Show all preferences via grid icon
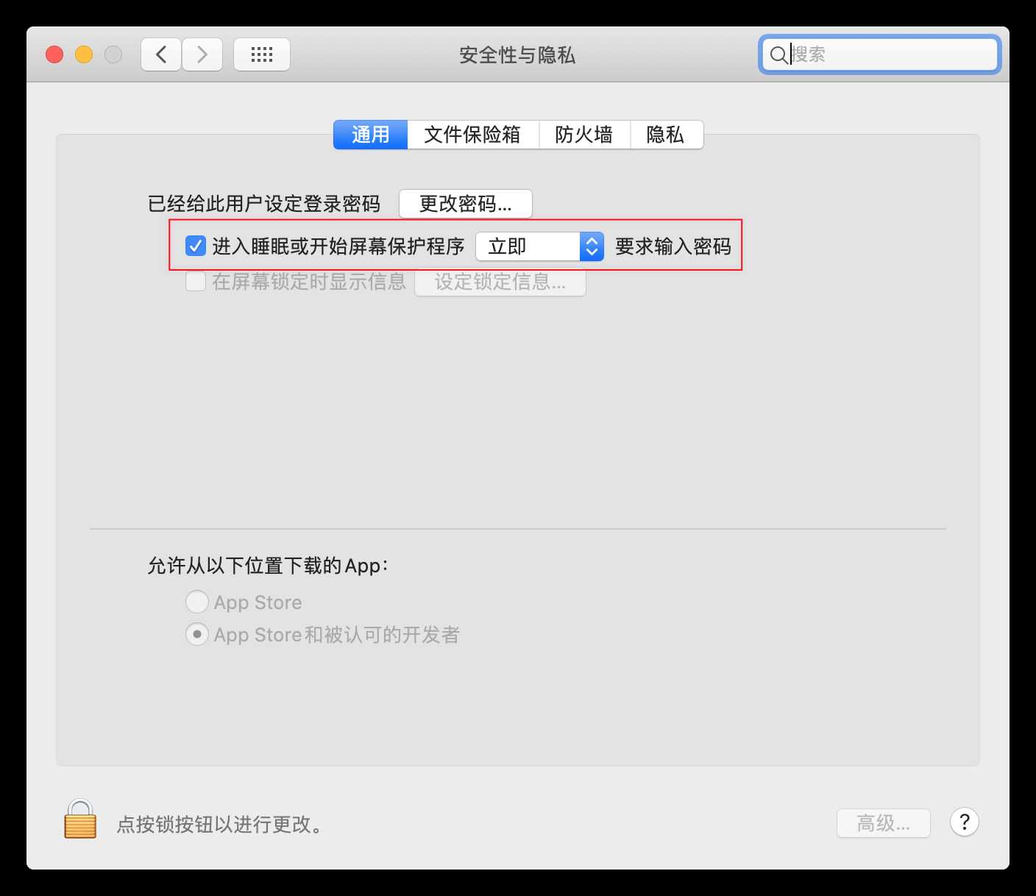 click(x=261, y=54)
